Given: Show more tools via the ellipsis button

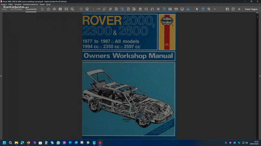Looking at the screenshot, I should [x=215, y=9].
